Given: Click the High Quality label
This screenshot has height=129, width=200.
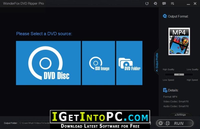Looking at the screenshot, I should click(168, 69).
